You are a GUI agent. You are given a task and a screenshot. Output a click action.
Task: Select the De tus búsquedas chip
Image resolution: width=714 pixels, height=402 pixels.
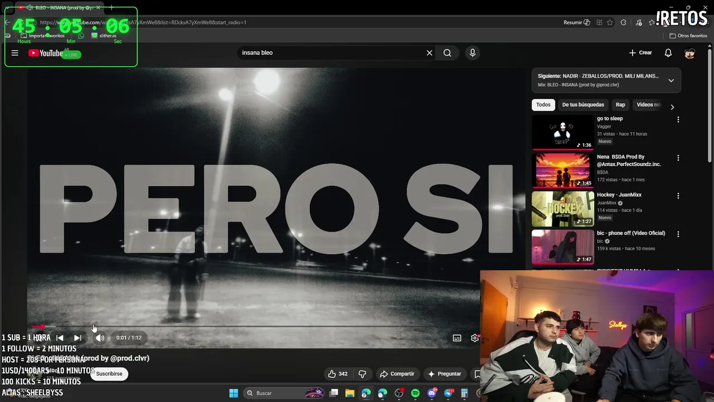pyautogui.click(x=583, y=105)
